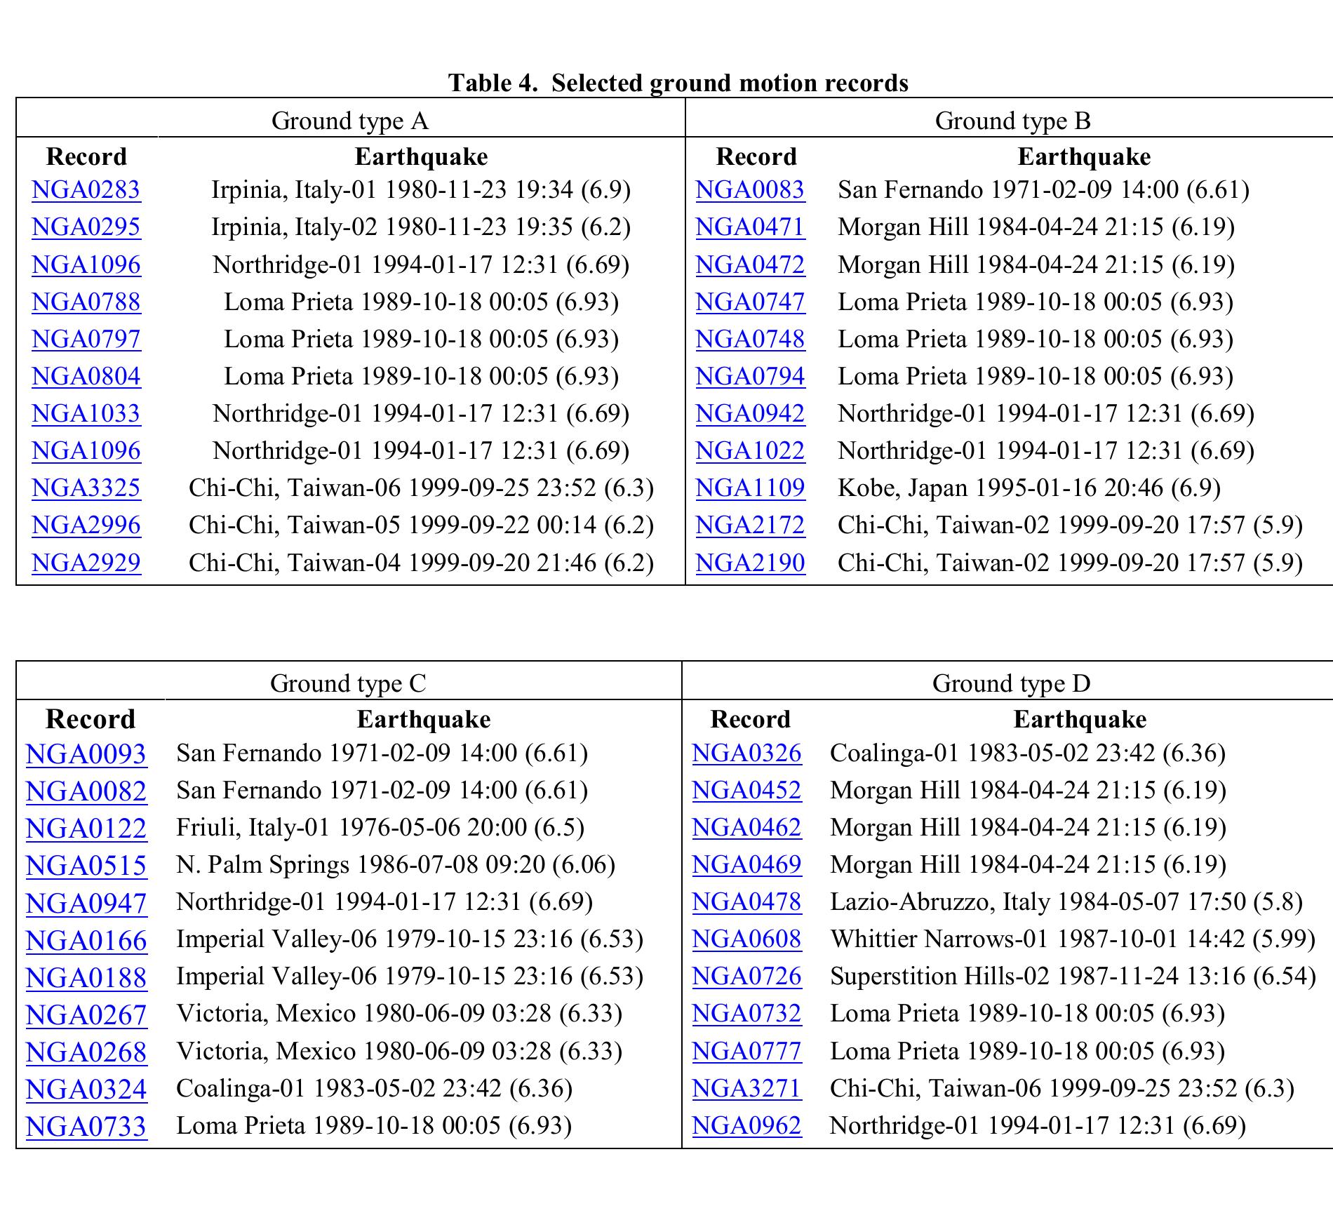
Task: Click the NGA0472 Morgan Hill link
Action: pos(750,264)
